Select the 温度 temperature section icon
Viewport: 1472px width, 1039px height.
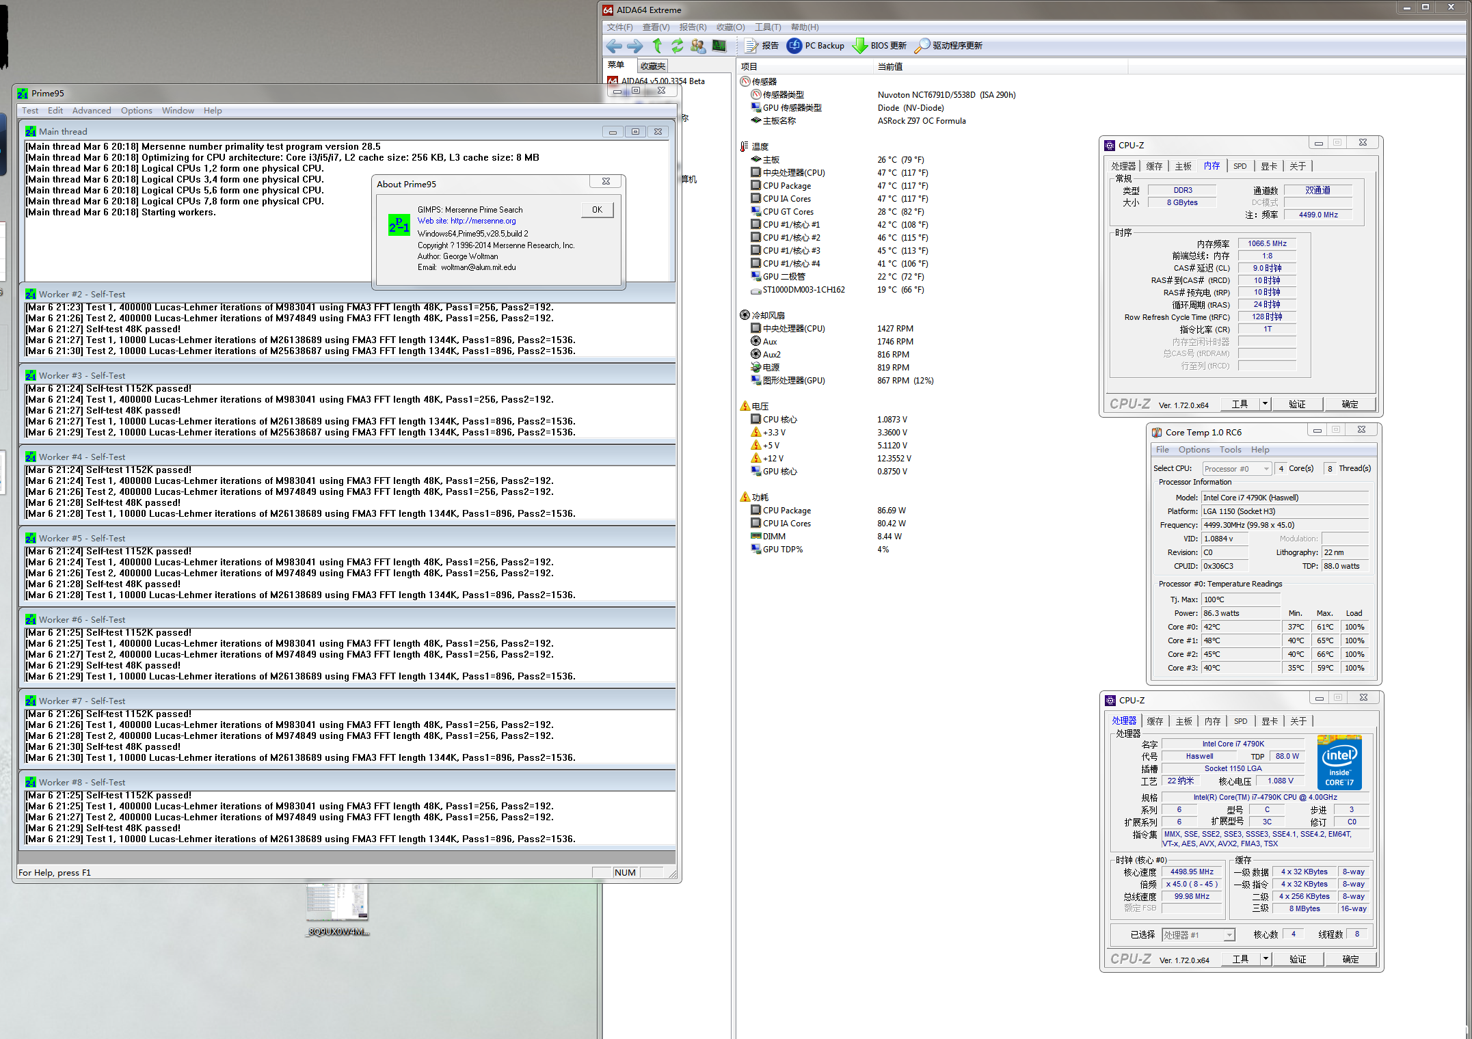point(745,146)
